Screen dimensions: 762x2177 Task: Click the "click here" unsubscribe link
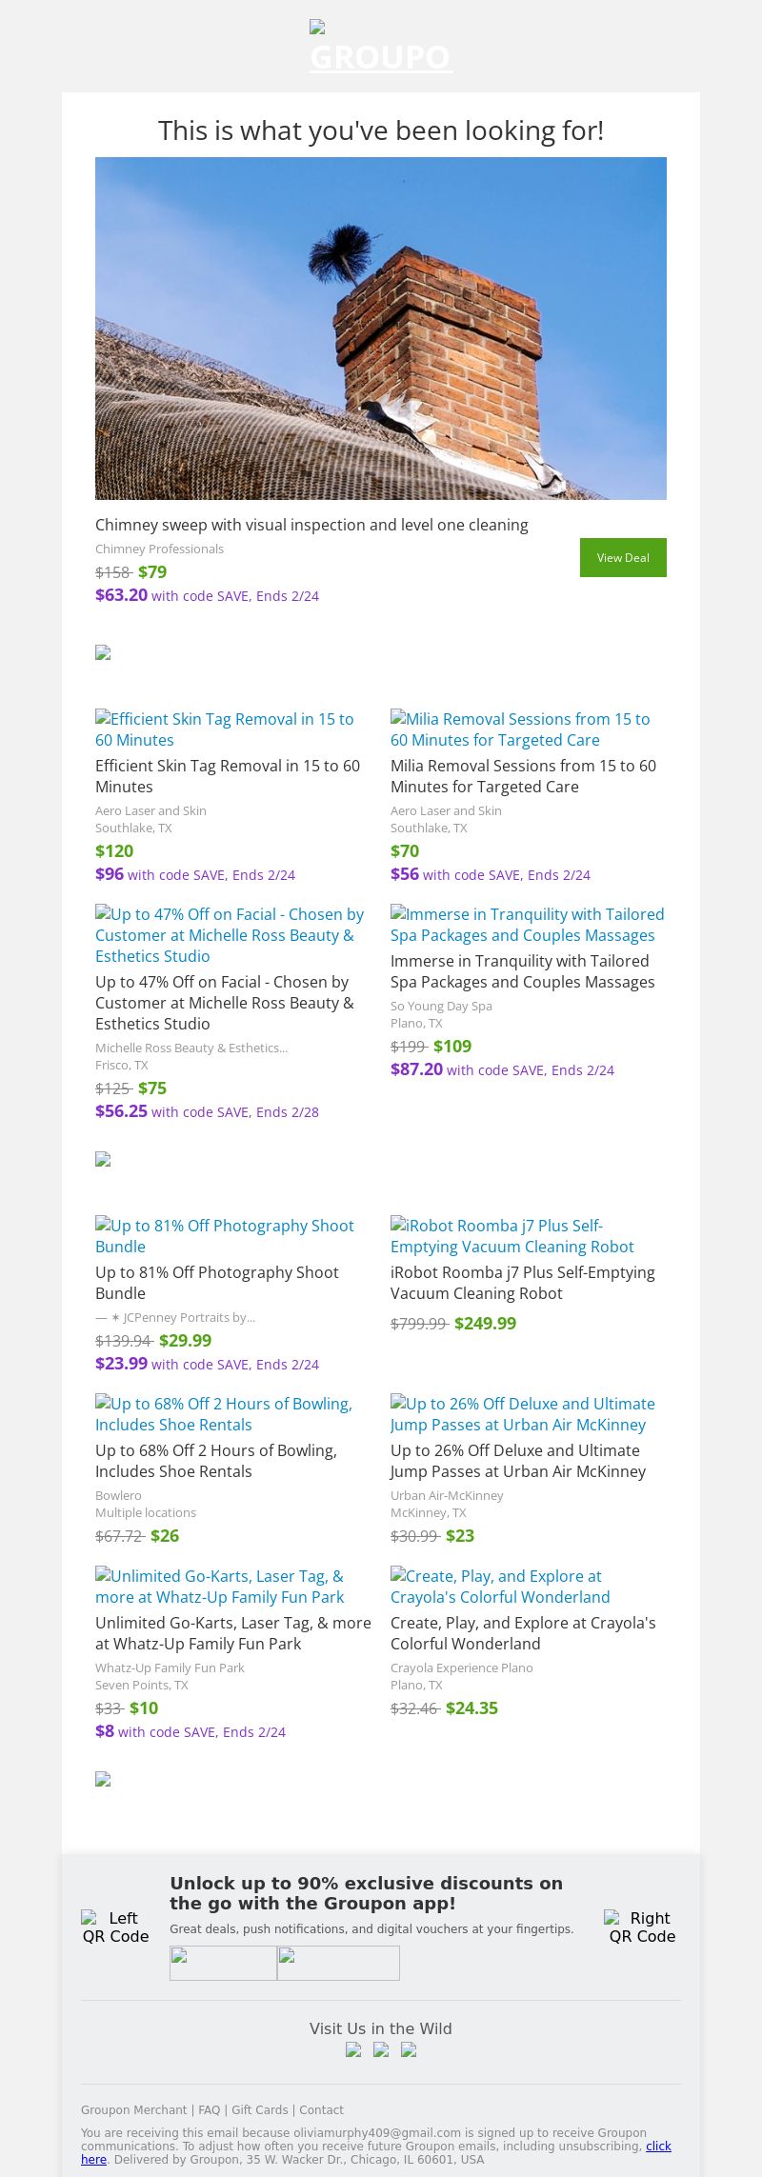[658, 2146]
